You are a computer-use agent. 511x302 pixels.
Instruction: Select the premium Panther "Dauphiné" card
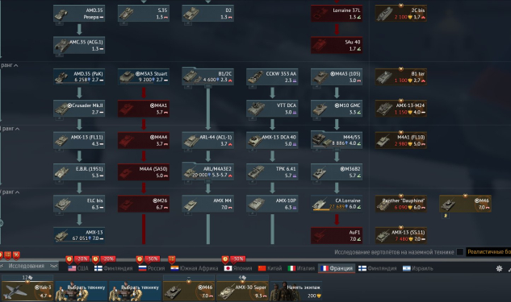coord(401,204)
